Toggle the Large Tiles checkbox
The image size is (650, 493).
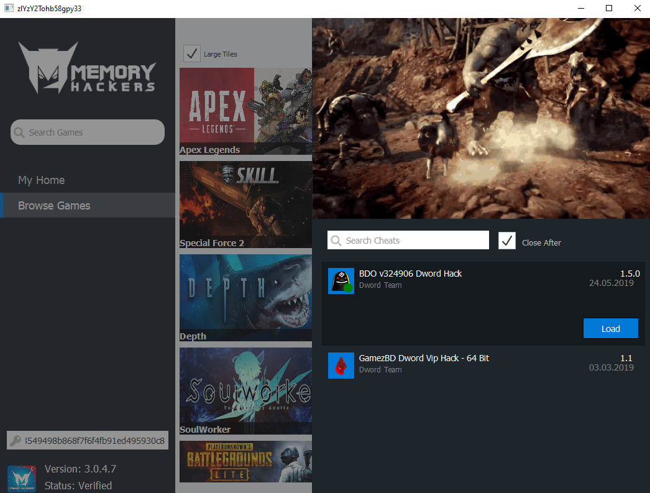192,53
